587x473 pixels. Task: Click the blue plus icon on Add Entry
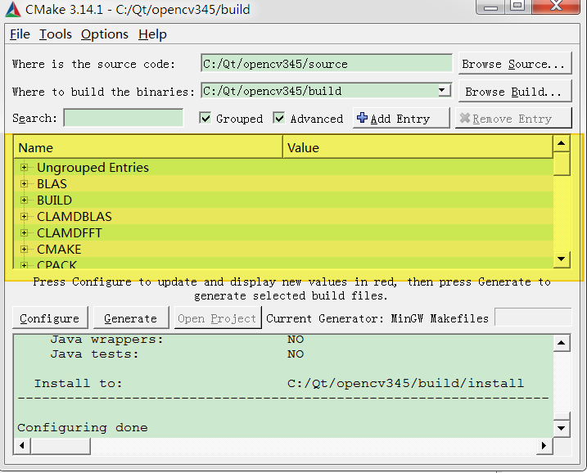pyautogui.click(x=362, y=118)
